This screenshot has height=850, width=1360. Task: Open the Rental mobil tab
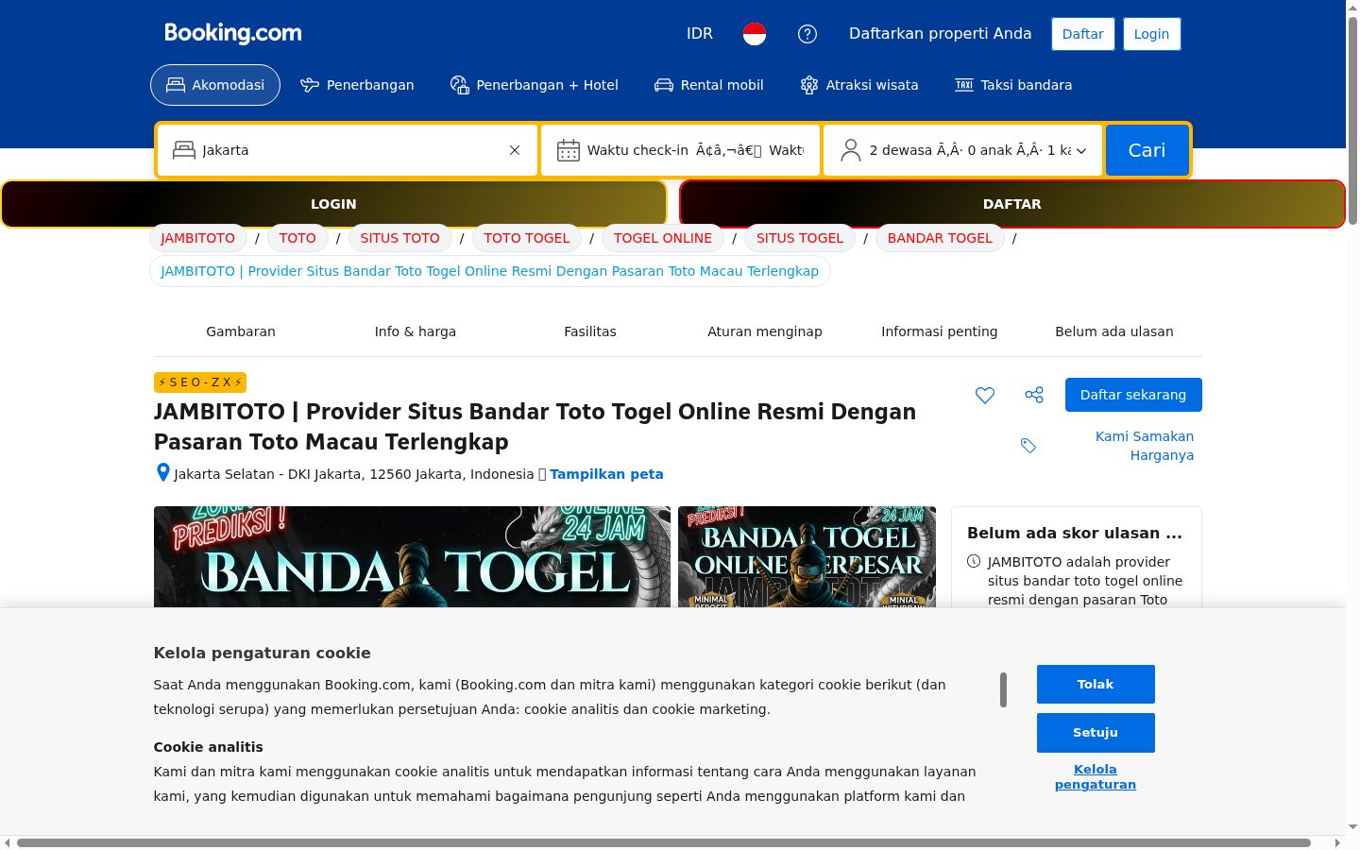(709, 85)
